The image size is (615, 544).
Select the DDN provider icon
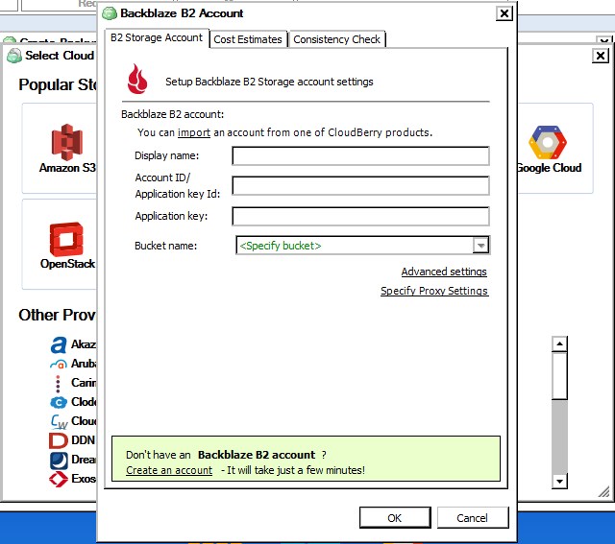coord(58,440)
